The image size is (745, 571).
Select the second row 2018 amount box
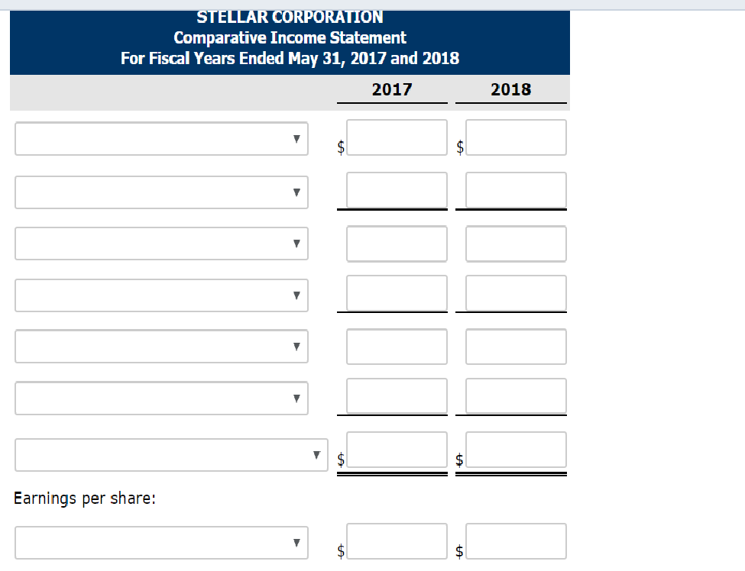point(516,190)
